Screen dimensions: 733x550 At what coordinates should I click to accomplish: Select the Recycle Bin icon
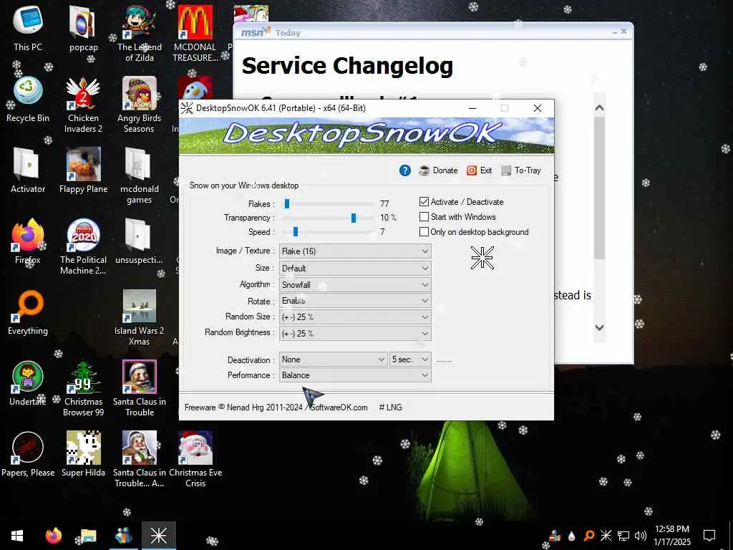(x=28, y=100)
